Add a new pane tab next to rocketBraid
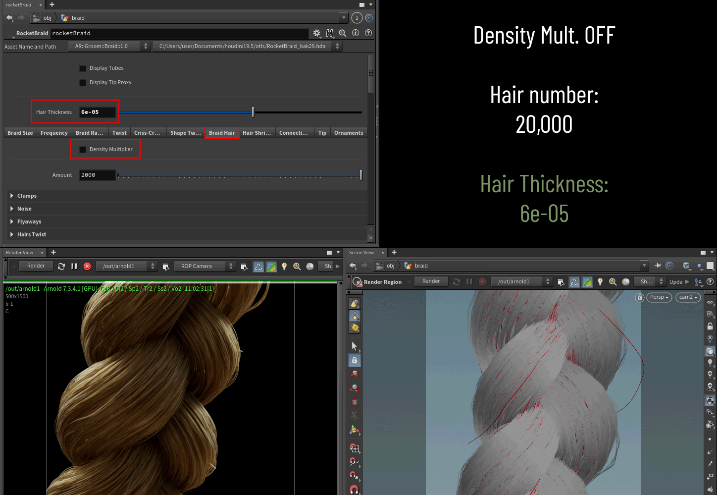 pyautogui.click(x=52, y=4)
